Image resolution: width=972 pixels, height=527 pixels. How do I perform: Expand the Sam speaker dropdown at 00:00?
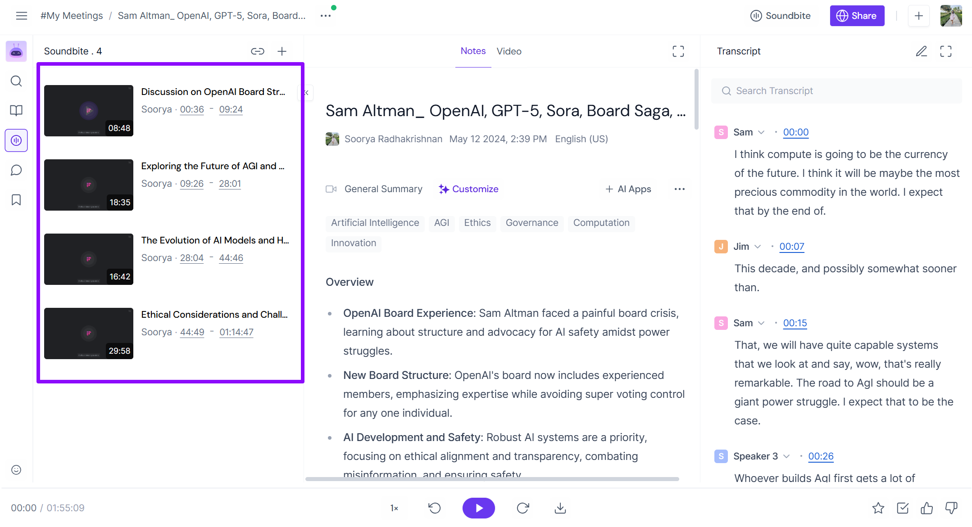pyautogui.click(x=761, y=132)
